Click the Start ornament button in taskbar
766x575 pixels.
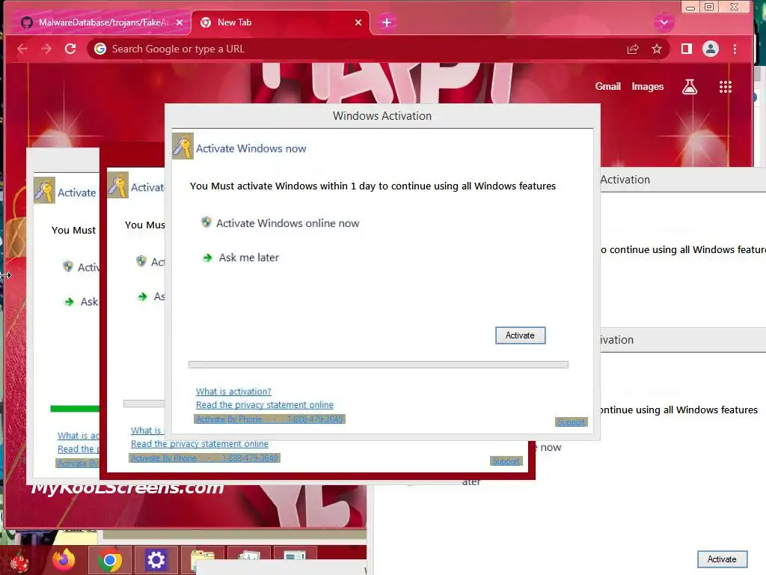[19, 561]
